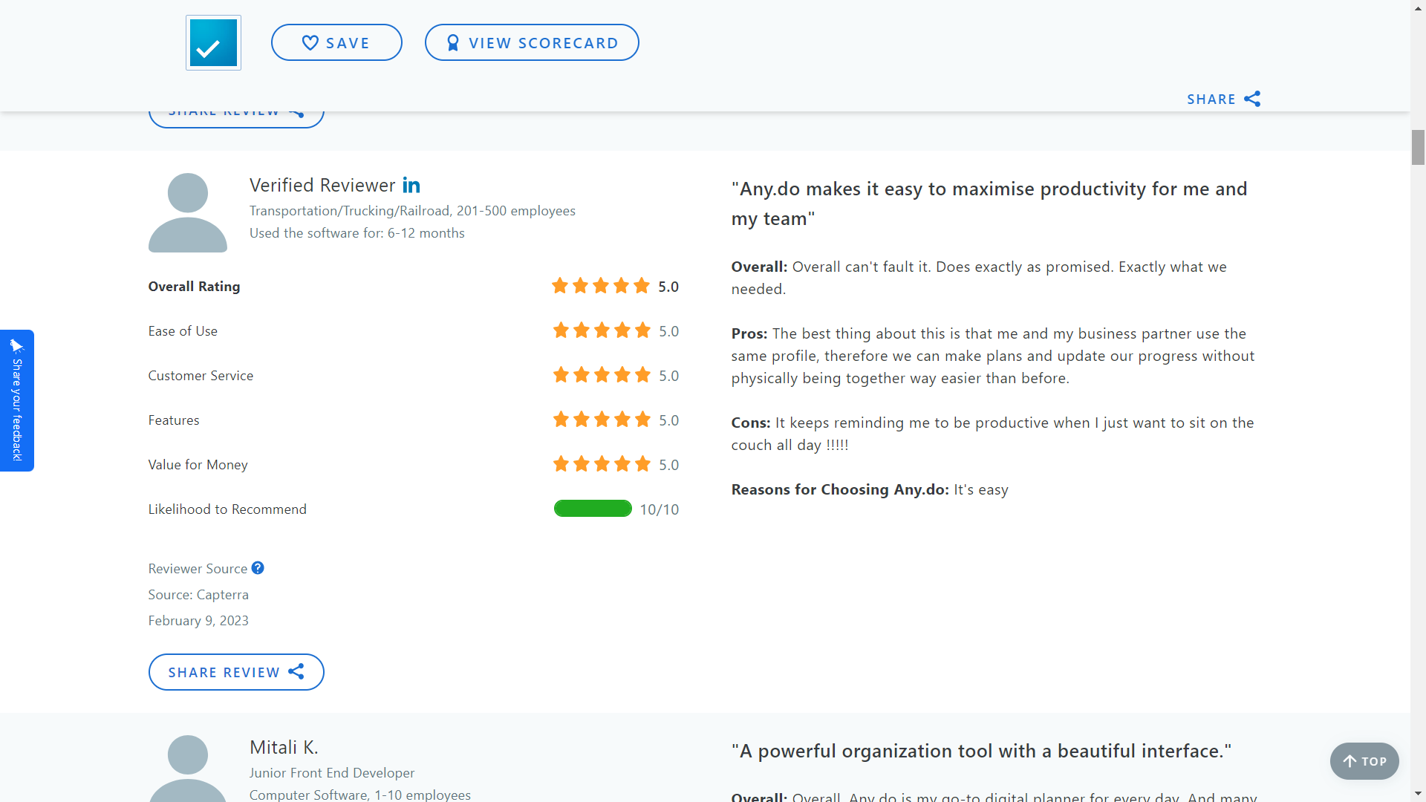Image resolution: width=1426 pixels, height=802 pixels.
Task: Click the partially hidden SHARE REVIEW button
Action: 236,117
